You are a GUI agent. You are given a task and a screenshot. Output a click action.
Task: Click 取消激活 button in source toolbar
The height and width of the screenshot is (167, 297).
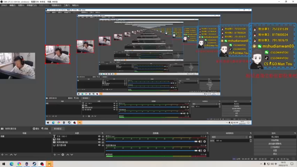pos(58,129)
